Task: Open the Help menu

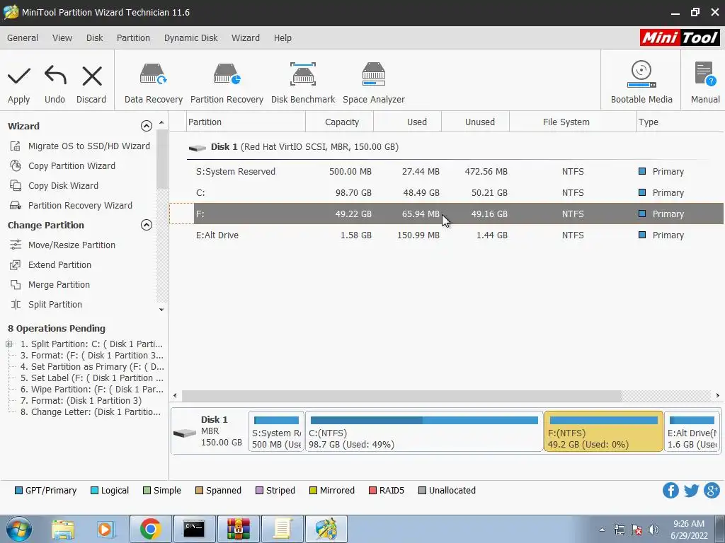Action: [282, 38]
